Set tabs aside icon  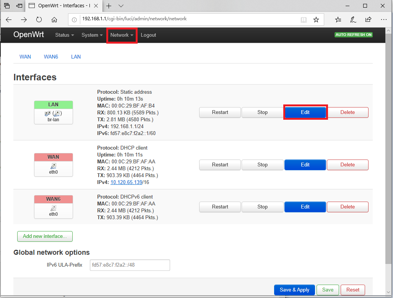19,5
